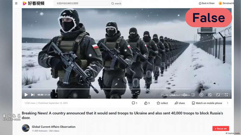Toggle the theater mode player icon
Screen dimensions: 241x135
[218, 95]
